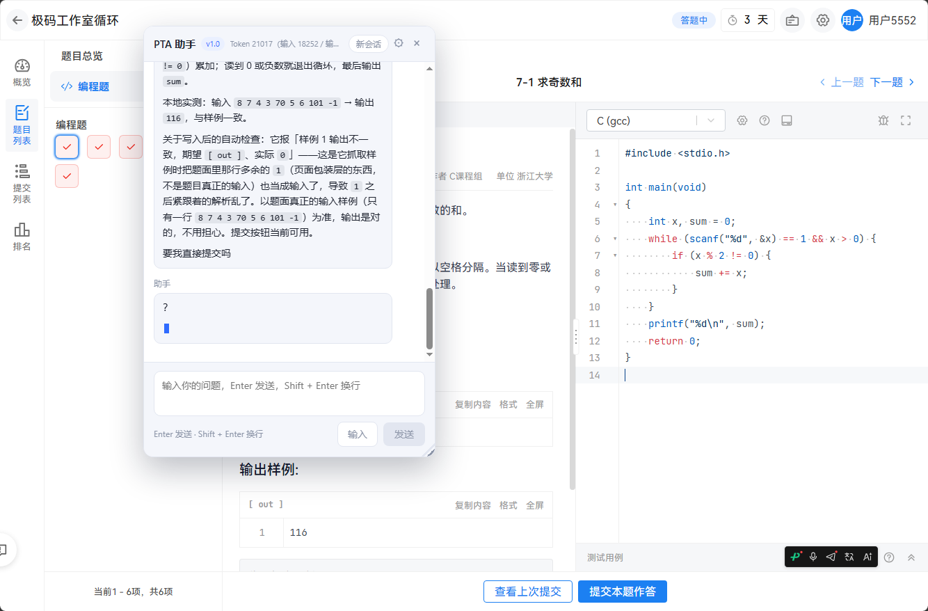Viewport: 928px width, 611px height.
Task: Click the 3 天 countdown timer
Action: coord(748,20)
